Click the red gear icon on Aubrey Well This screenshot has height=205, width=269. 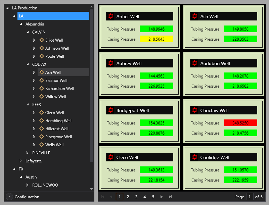[110, 63]
